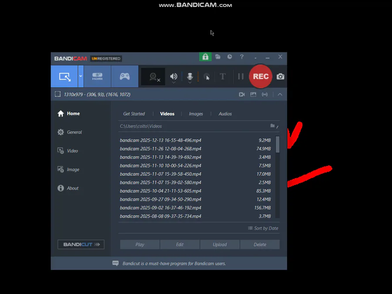Open the Home section in sidebar

(69, 113)
